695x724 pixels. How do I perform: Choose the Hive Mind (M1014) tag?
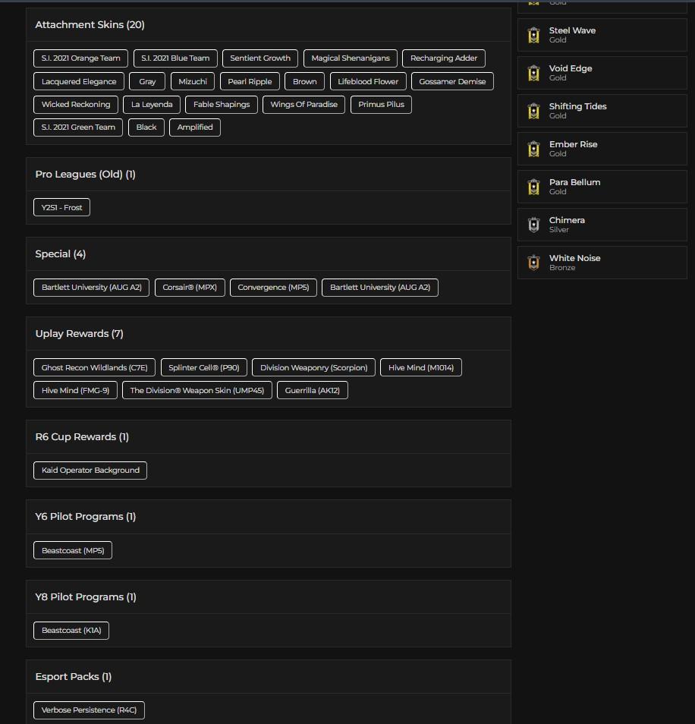421,367
